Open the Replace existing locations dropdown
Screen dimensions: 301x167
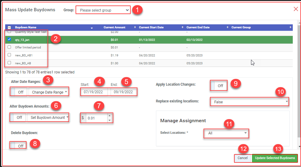click(250, 102)
